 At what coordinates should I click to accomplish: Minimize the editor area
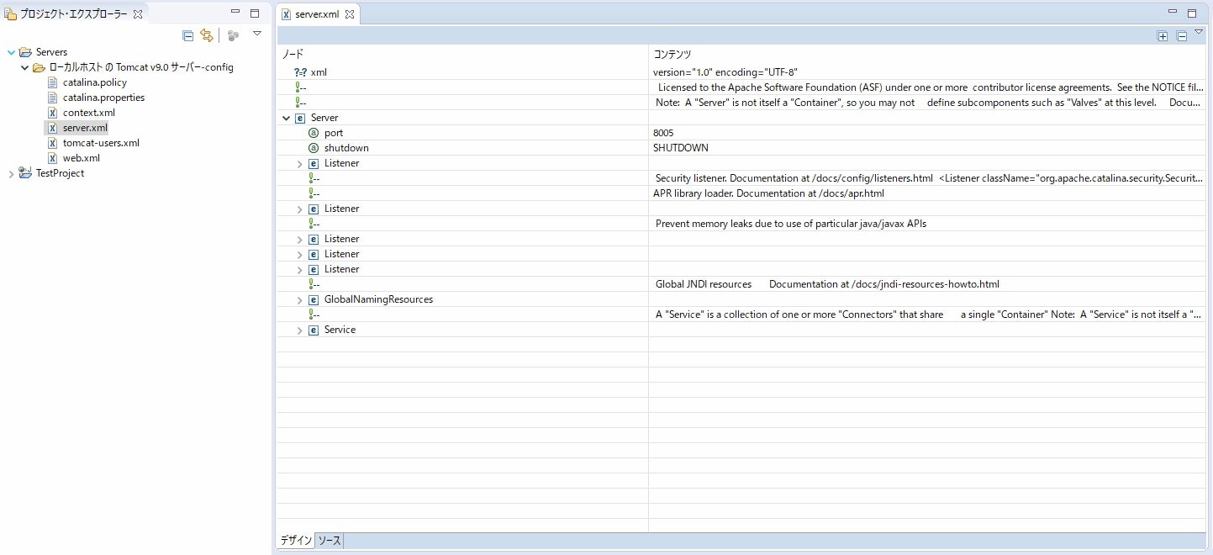pos(1173,13)
